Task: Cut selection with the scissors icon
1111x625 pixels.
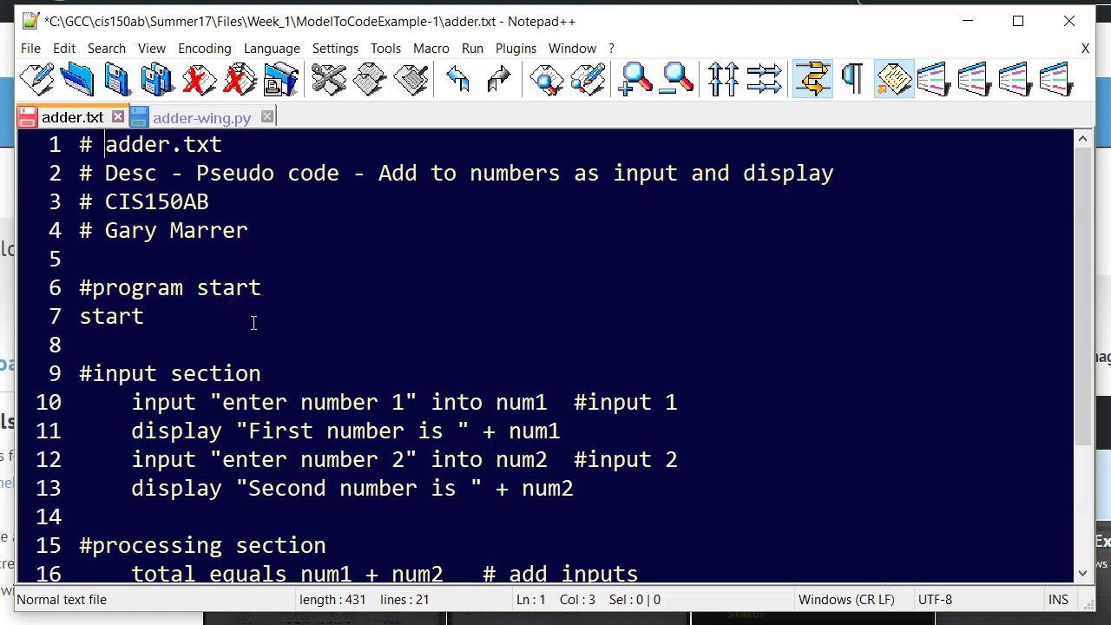Action: pyautogui.click(x=329, y=80)
